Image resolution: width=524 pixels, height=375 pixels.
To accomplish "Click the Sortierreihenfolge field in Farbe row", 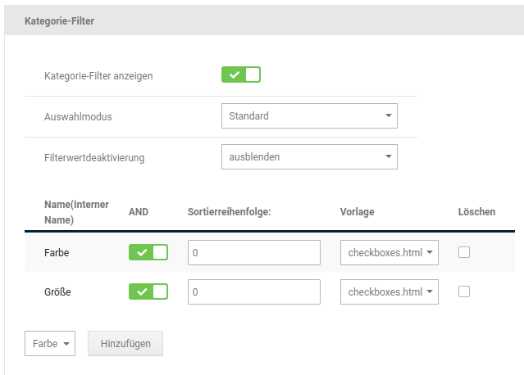I will [x=253, y=253].
